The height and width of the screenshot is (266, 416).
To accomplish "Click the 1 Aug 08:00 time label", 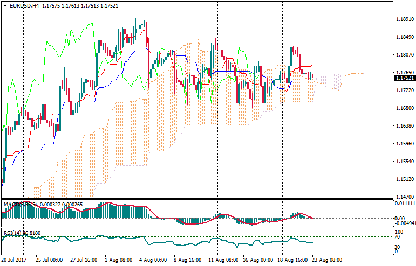I will 118,260.
